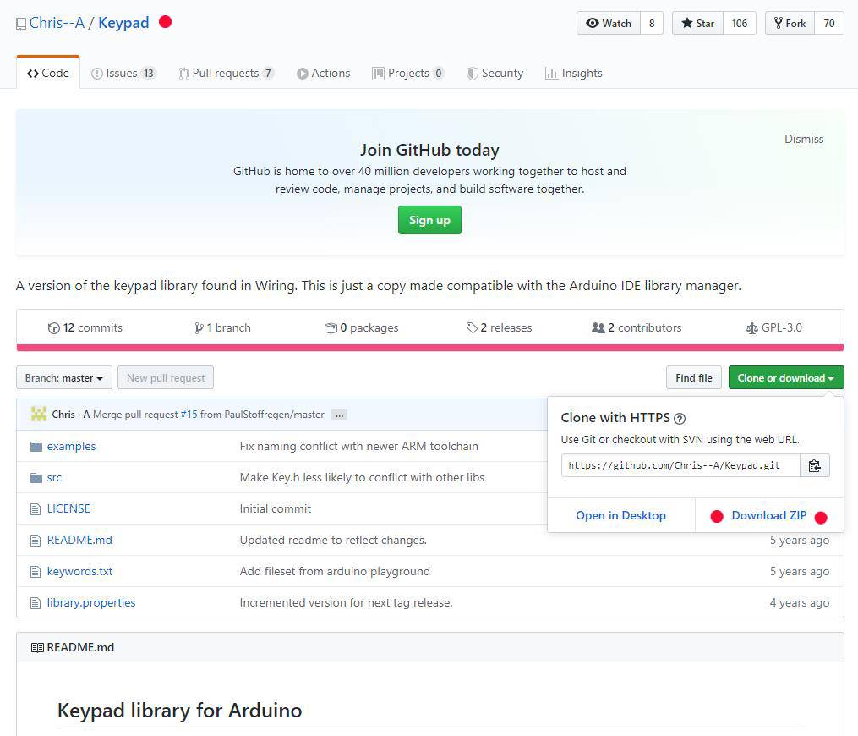858x736 pixels.
Task: Click 'Make Key.h less likely to conflict' message
Action: coord(362,478)
